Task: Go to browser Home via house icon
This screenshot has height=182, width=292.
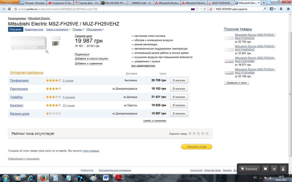Action: [288, 9]
